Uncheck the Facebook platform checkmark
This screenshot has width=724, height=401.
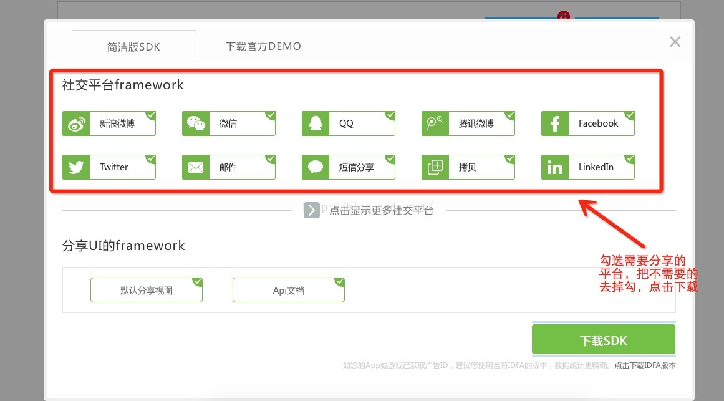(629, 115)
